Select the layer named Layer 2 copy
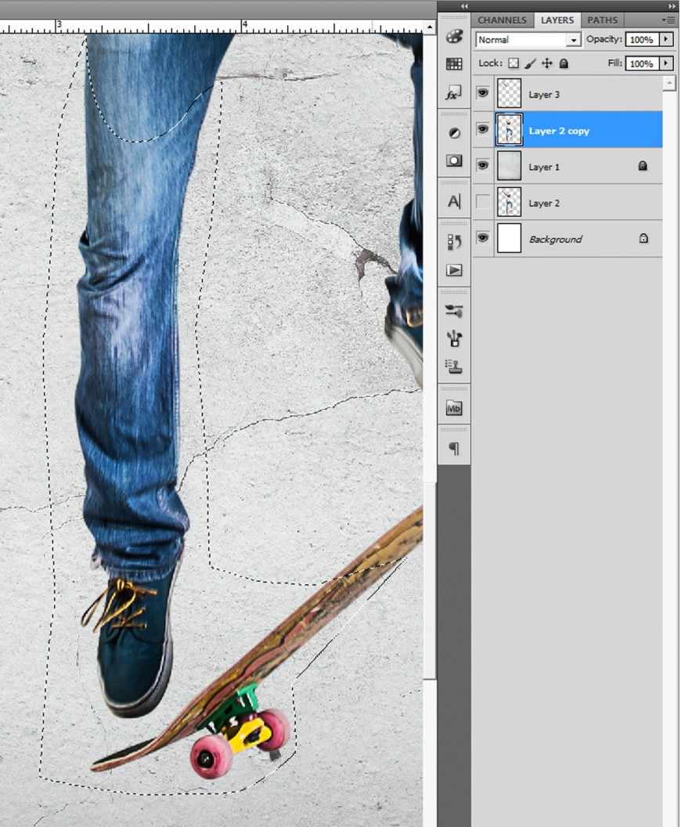 [559, 131]
